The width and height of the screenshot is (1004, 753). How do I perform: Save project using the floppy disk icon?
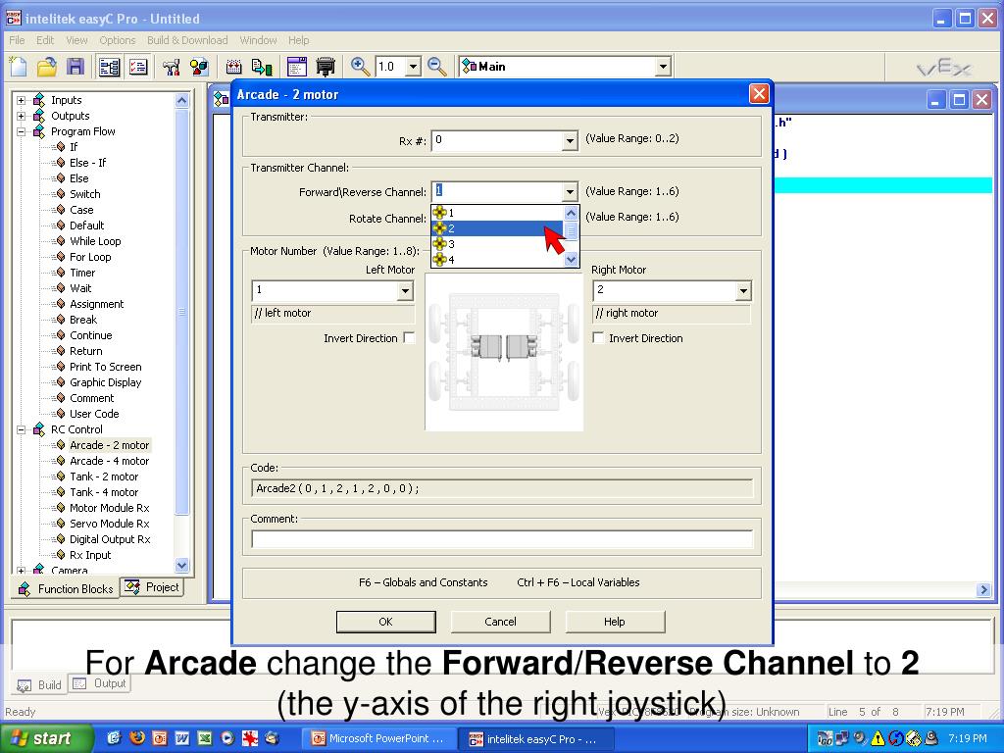coord(75,67)
